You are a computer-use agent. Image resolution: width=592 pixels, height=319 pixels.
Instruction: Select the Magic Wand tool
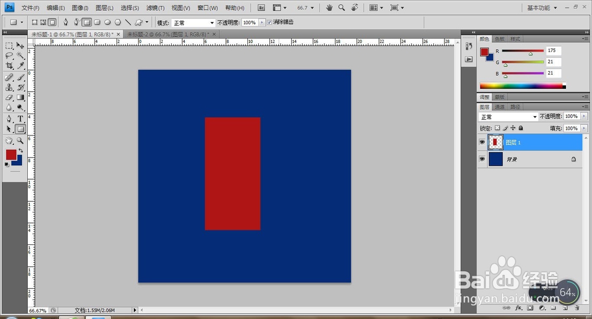[x=20, y=56]
